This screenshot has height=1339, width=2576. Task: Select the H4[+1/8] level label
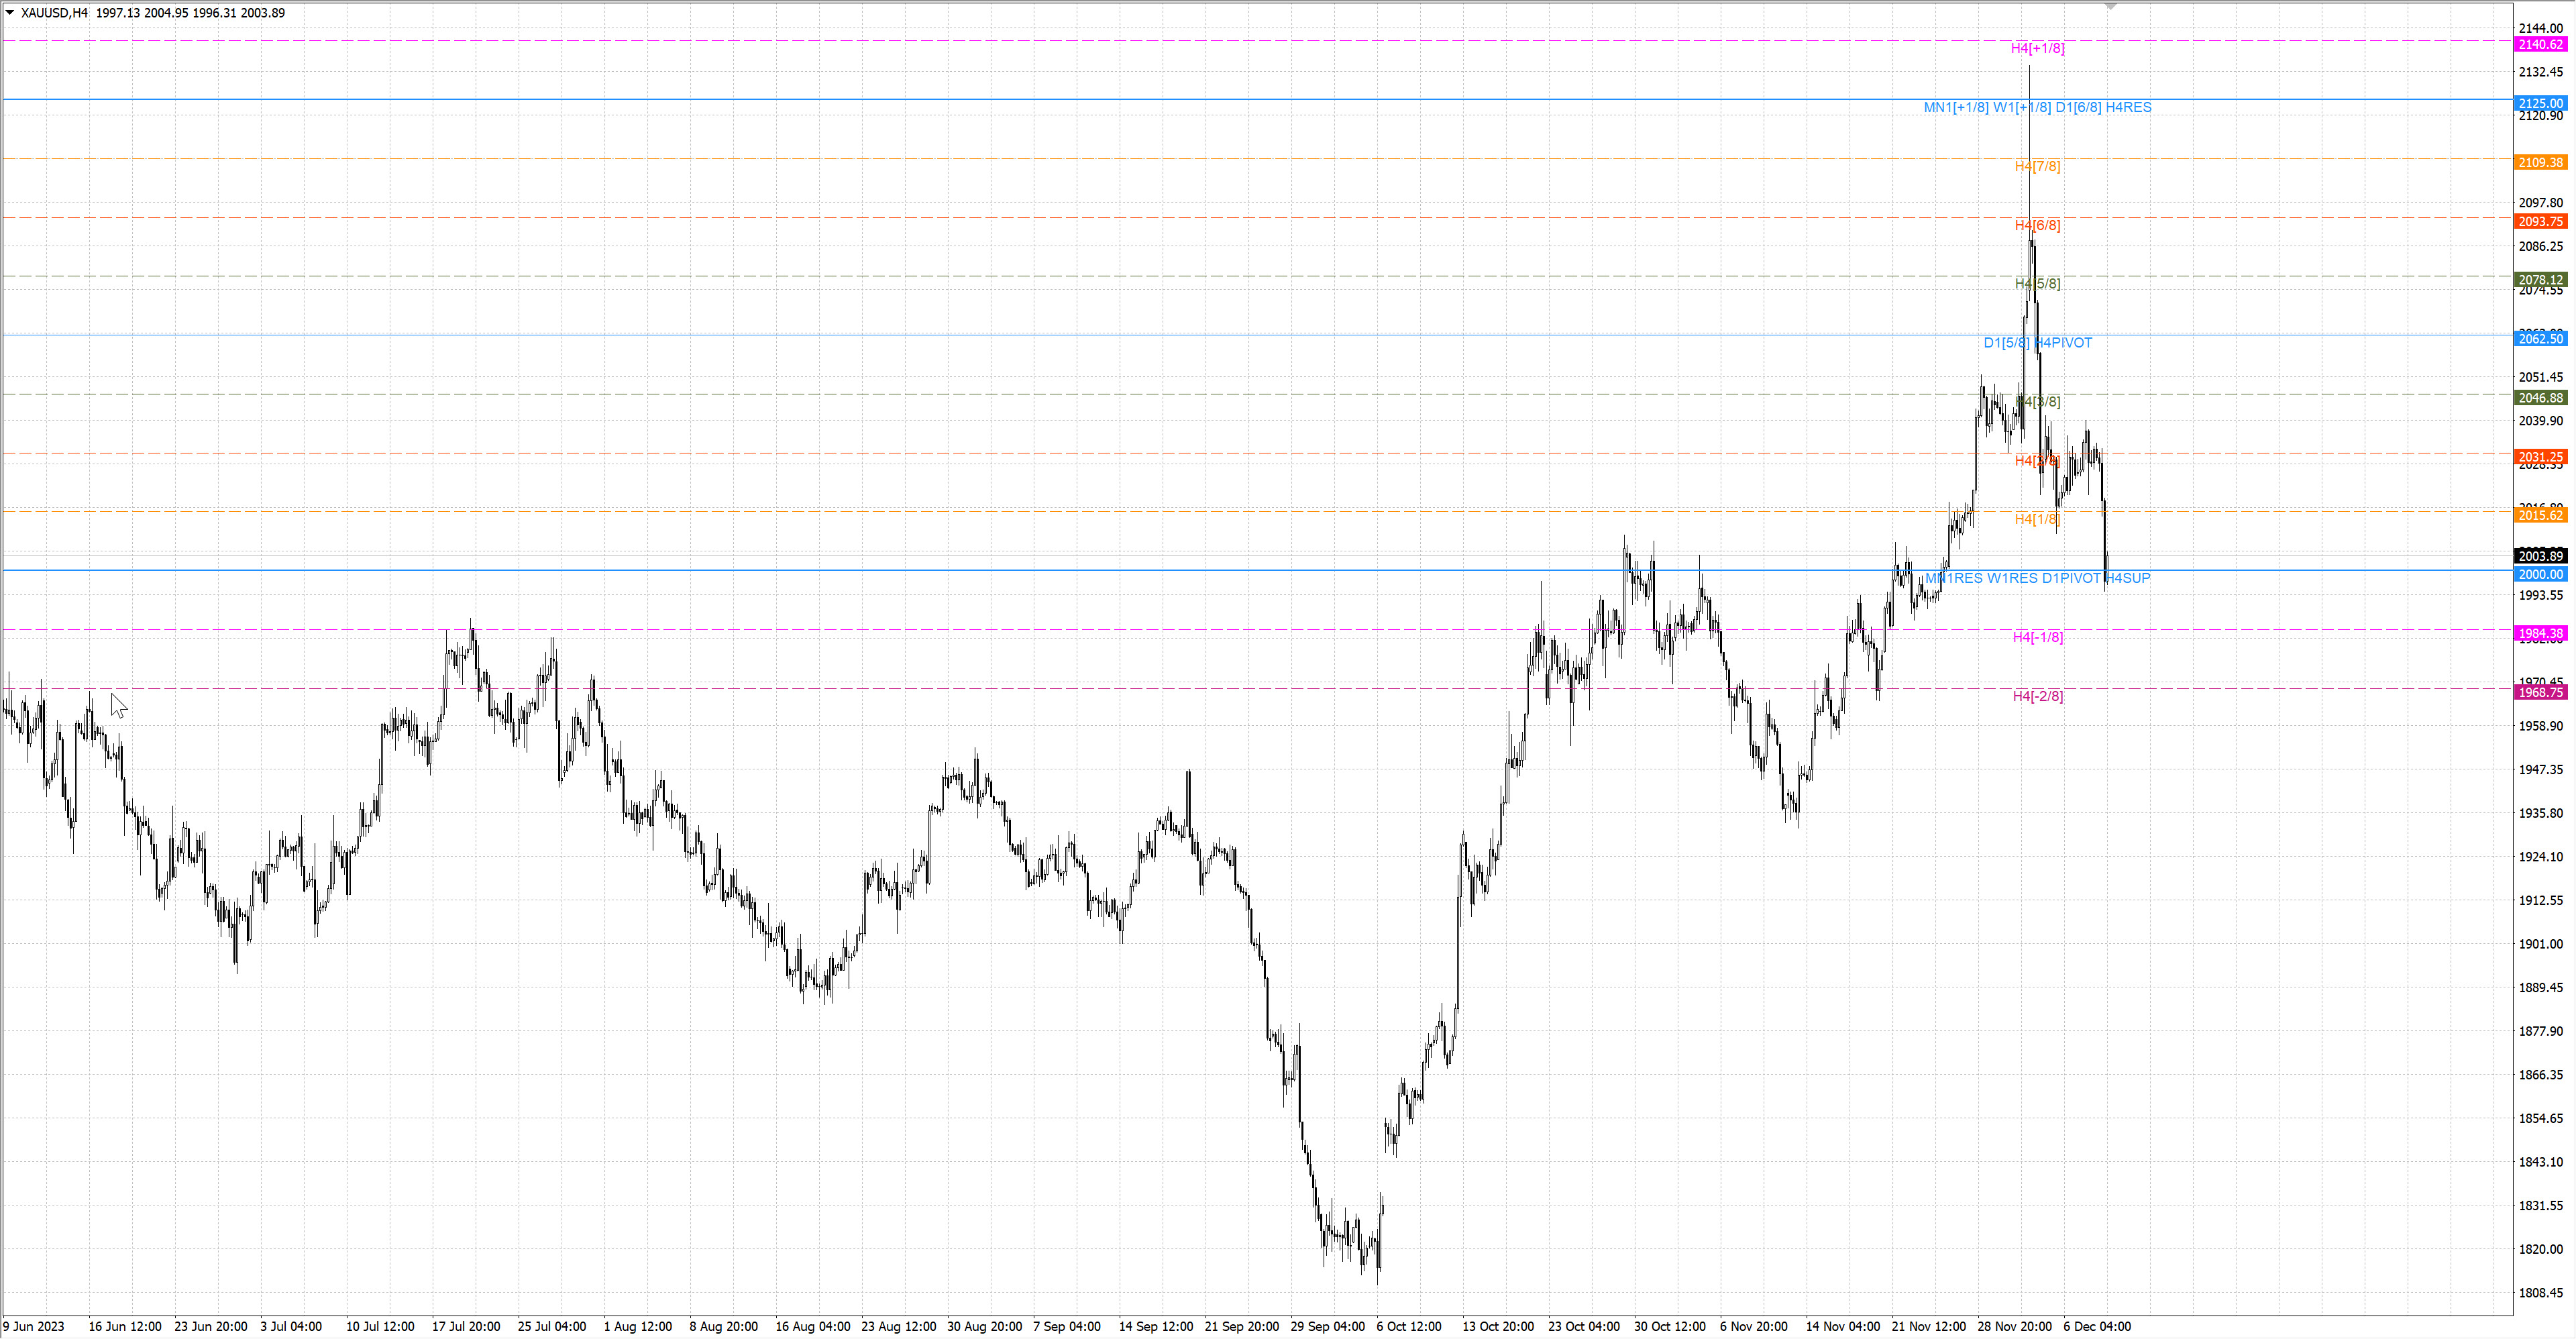click(2037, 48)
